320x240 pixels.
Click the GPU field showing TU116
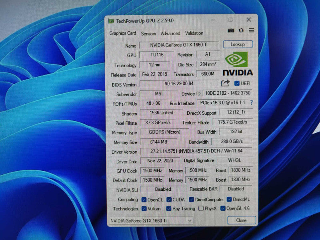pyautogui.click(x=157, y=55)
